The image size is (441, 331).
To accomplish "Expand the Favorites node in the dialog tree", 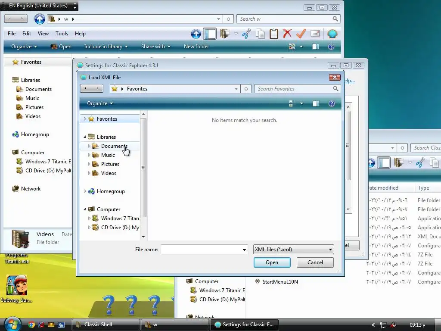I will 85,119.
